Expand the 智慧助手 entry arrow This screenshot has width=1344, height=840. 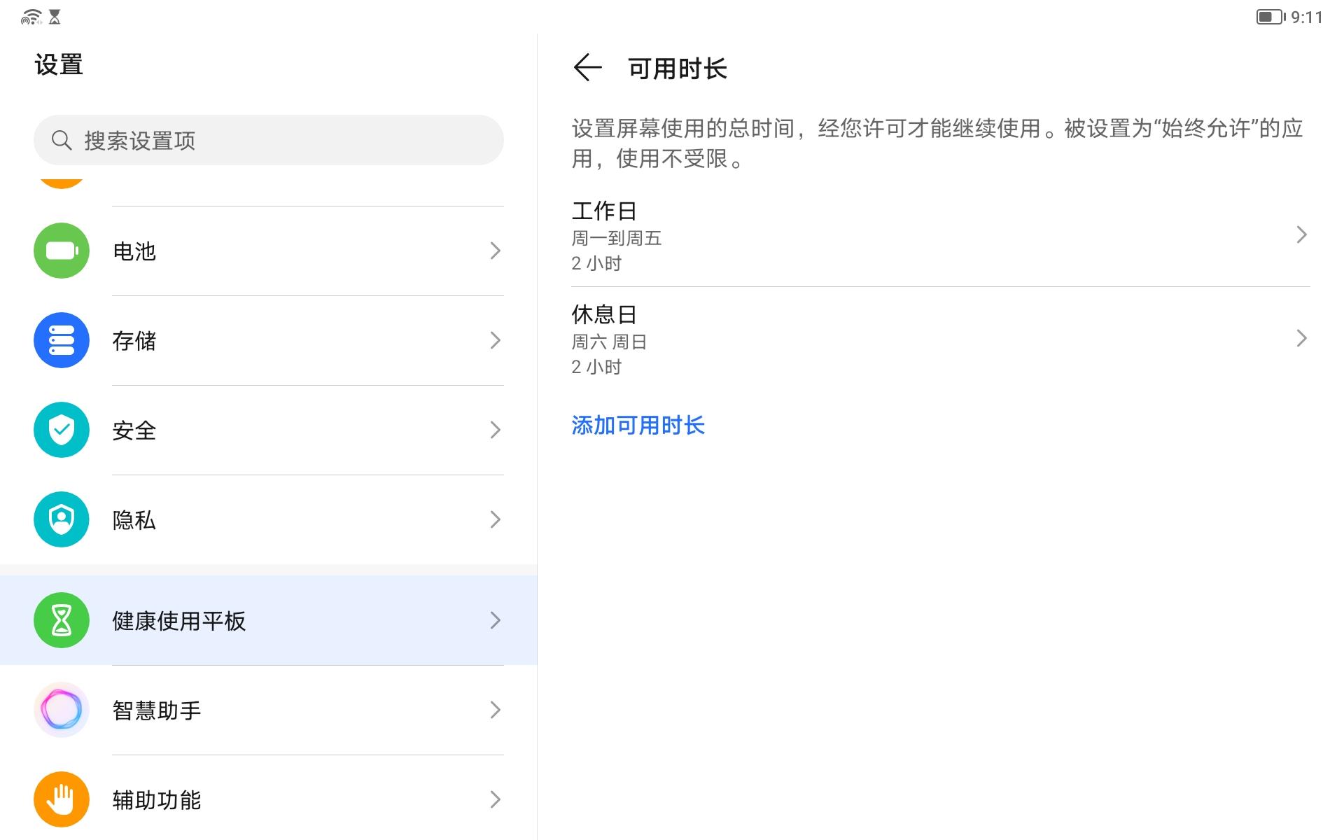click(x=495, y=710)
